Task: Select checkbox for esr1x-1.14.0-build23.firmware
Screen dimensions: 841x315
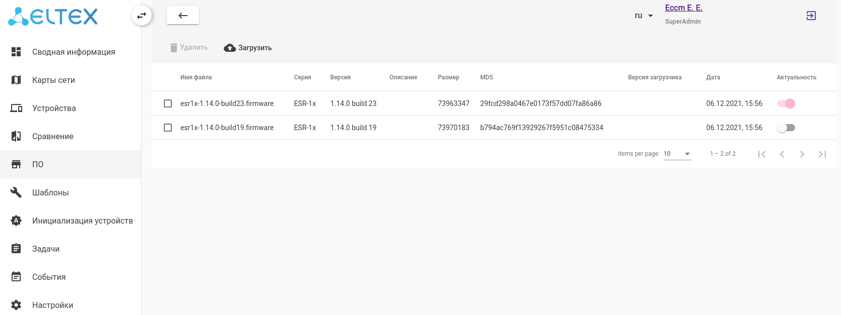Action: point(168,103)
